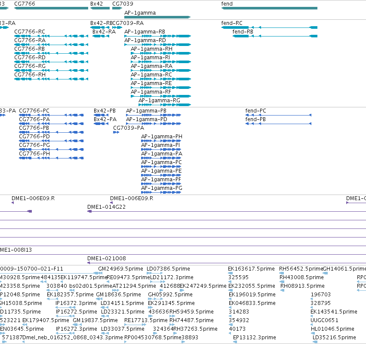The width and height of the screenshot is (366, 344).
Task: Click EST label LD35216.5prime
Action: pyautogui.click(x=334, y=338)
